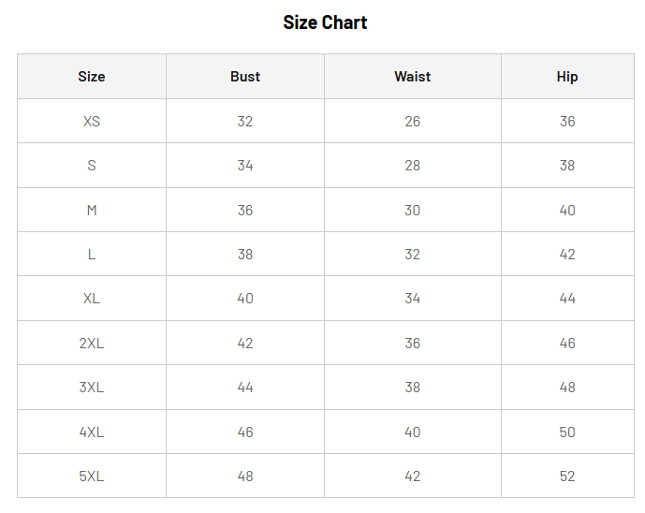Click the Size column header
The width and height of the screenshot is (645, 513).
click(x=92, y=77)
